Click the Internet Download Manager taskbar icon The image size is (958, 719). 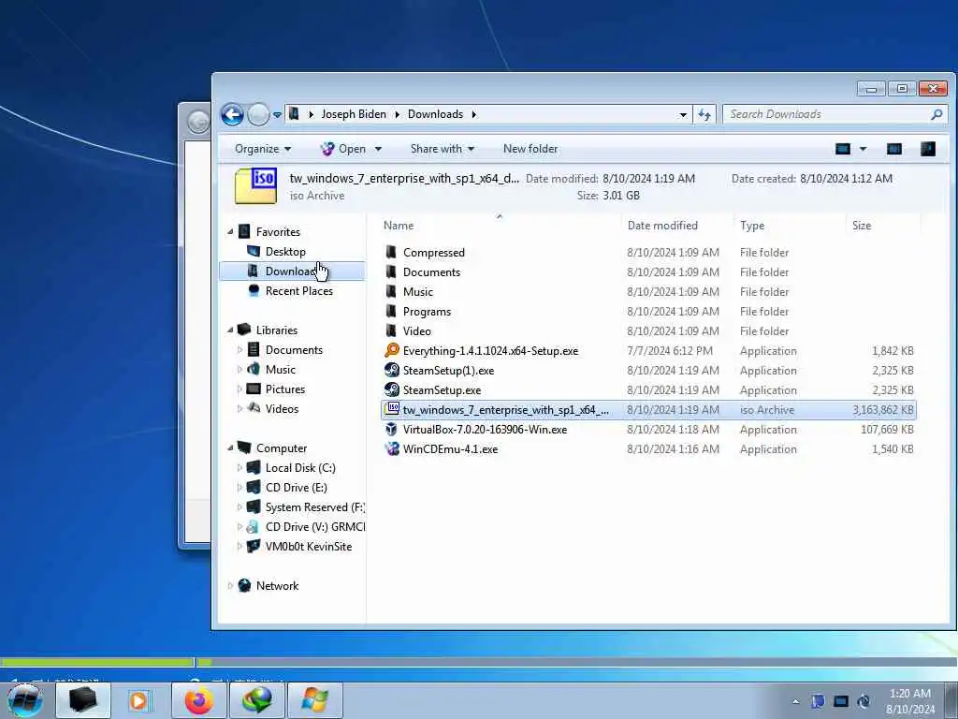pos(256,700)
